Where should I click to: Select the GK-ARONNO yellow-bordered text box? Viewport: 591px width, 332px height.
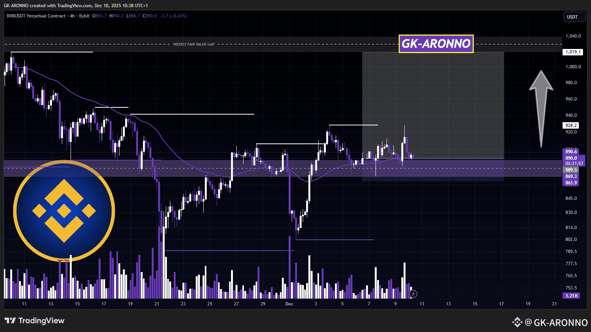pos(436,44)
